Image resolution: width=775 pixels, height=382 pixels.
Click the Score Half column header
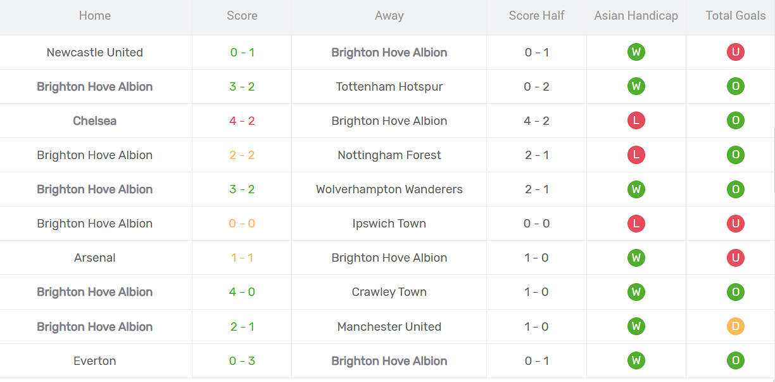click(536, 16)
